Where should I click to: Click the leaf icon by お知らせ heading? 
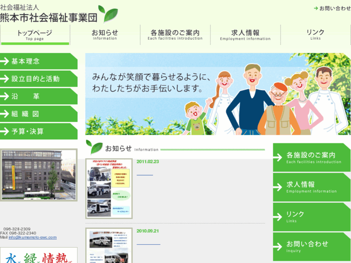point(94,147)
